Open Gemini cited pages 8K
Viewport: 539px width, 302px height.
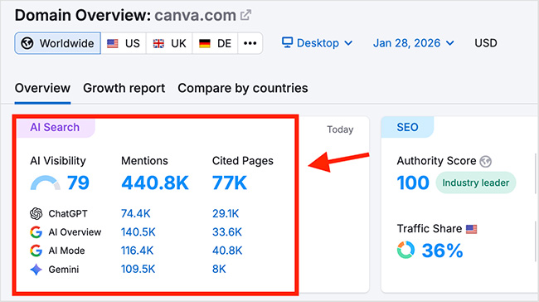click(219, 270)
